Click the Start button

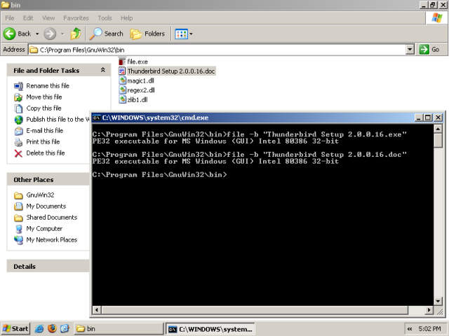[x=15, y=329]
